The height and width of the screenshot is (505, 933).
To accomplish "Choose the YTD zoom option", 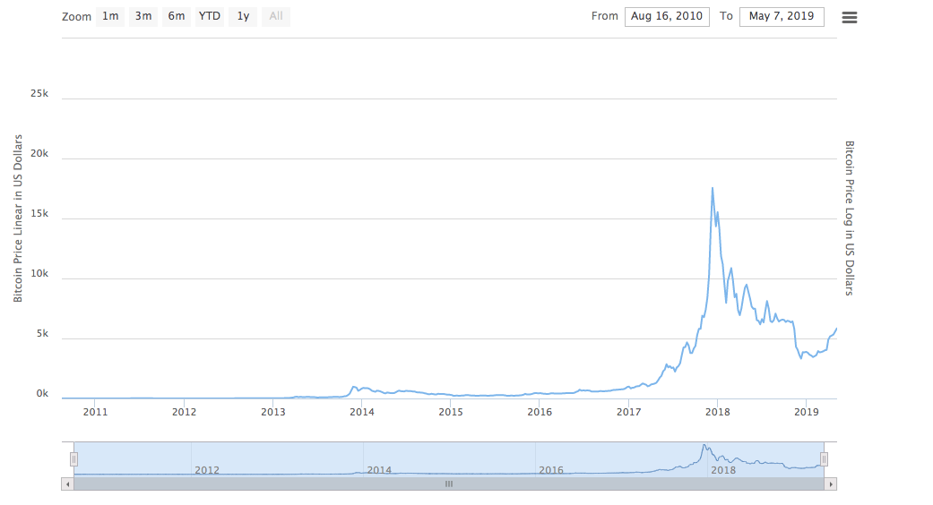I will click(x=210, y=16).
